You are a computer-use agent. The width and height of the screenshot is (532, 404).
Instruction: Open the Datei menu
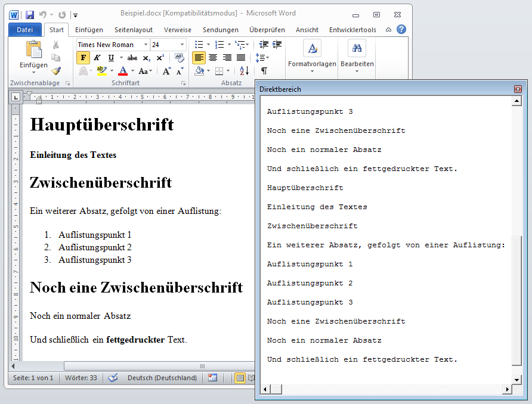pyautogui.click(x=24, y=29)
